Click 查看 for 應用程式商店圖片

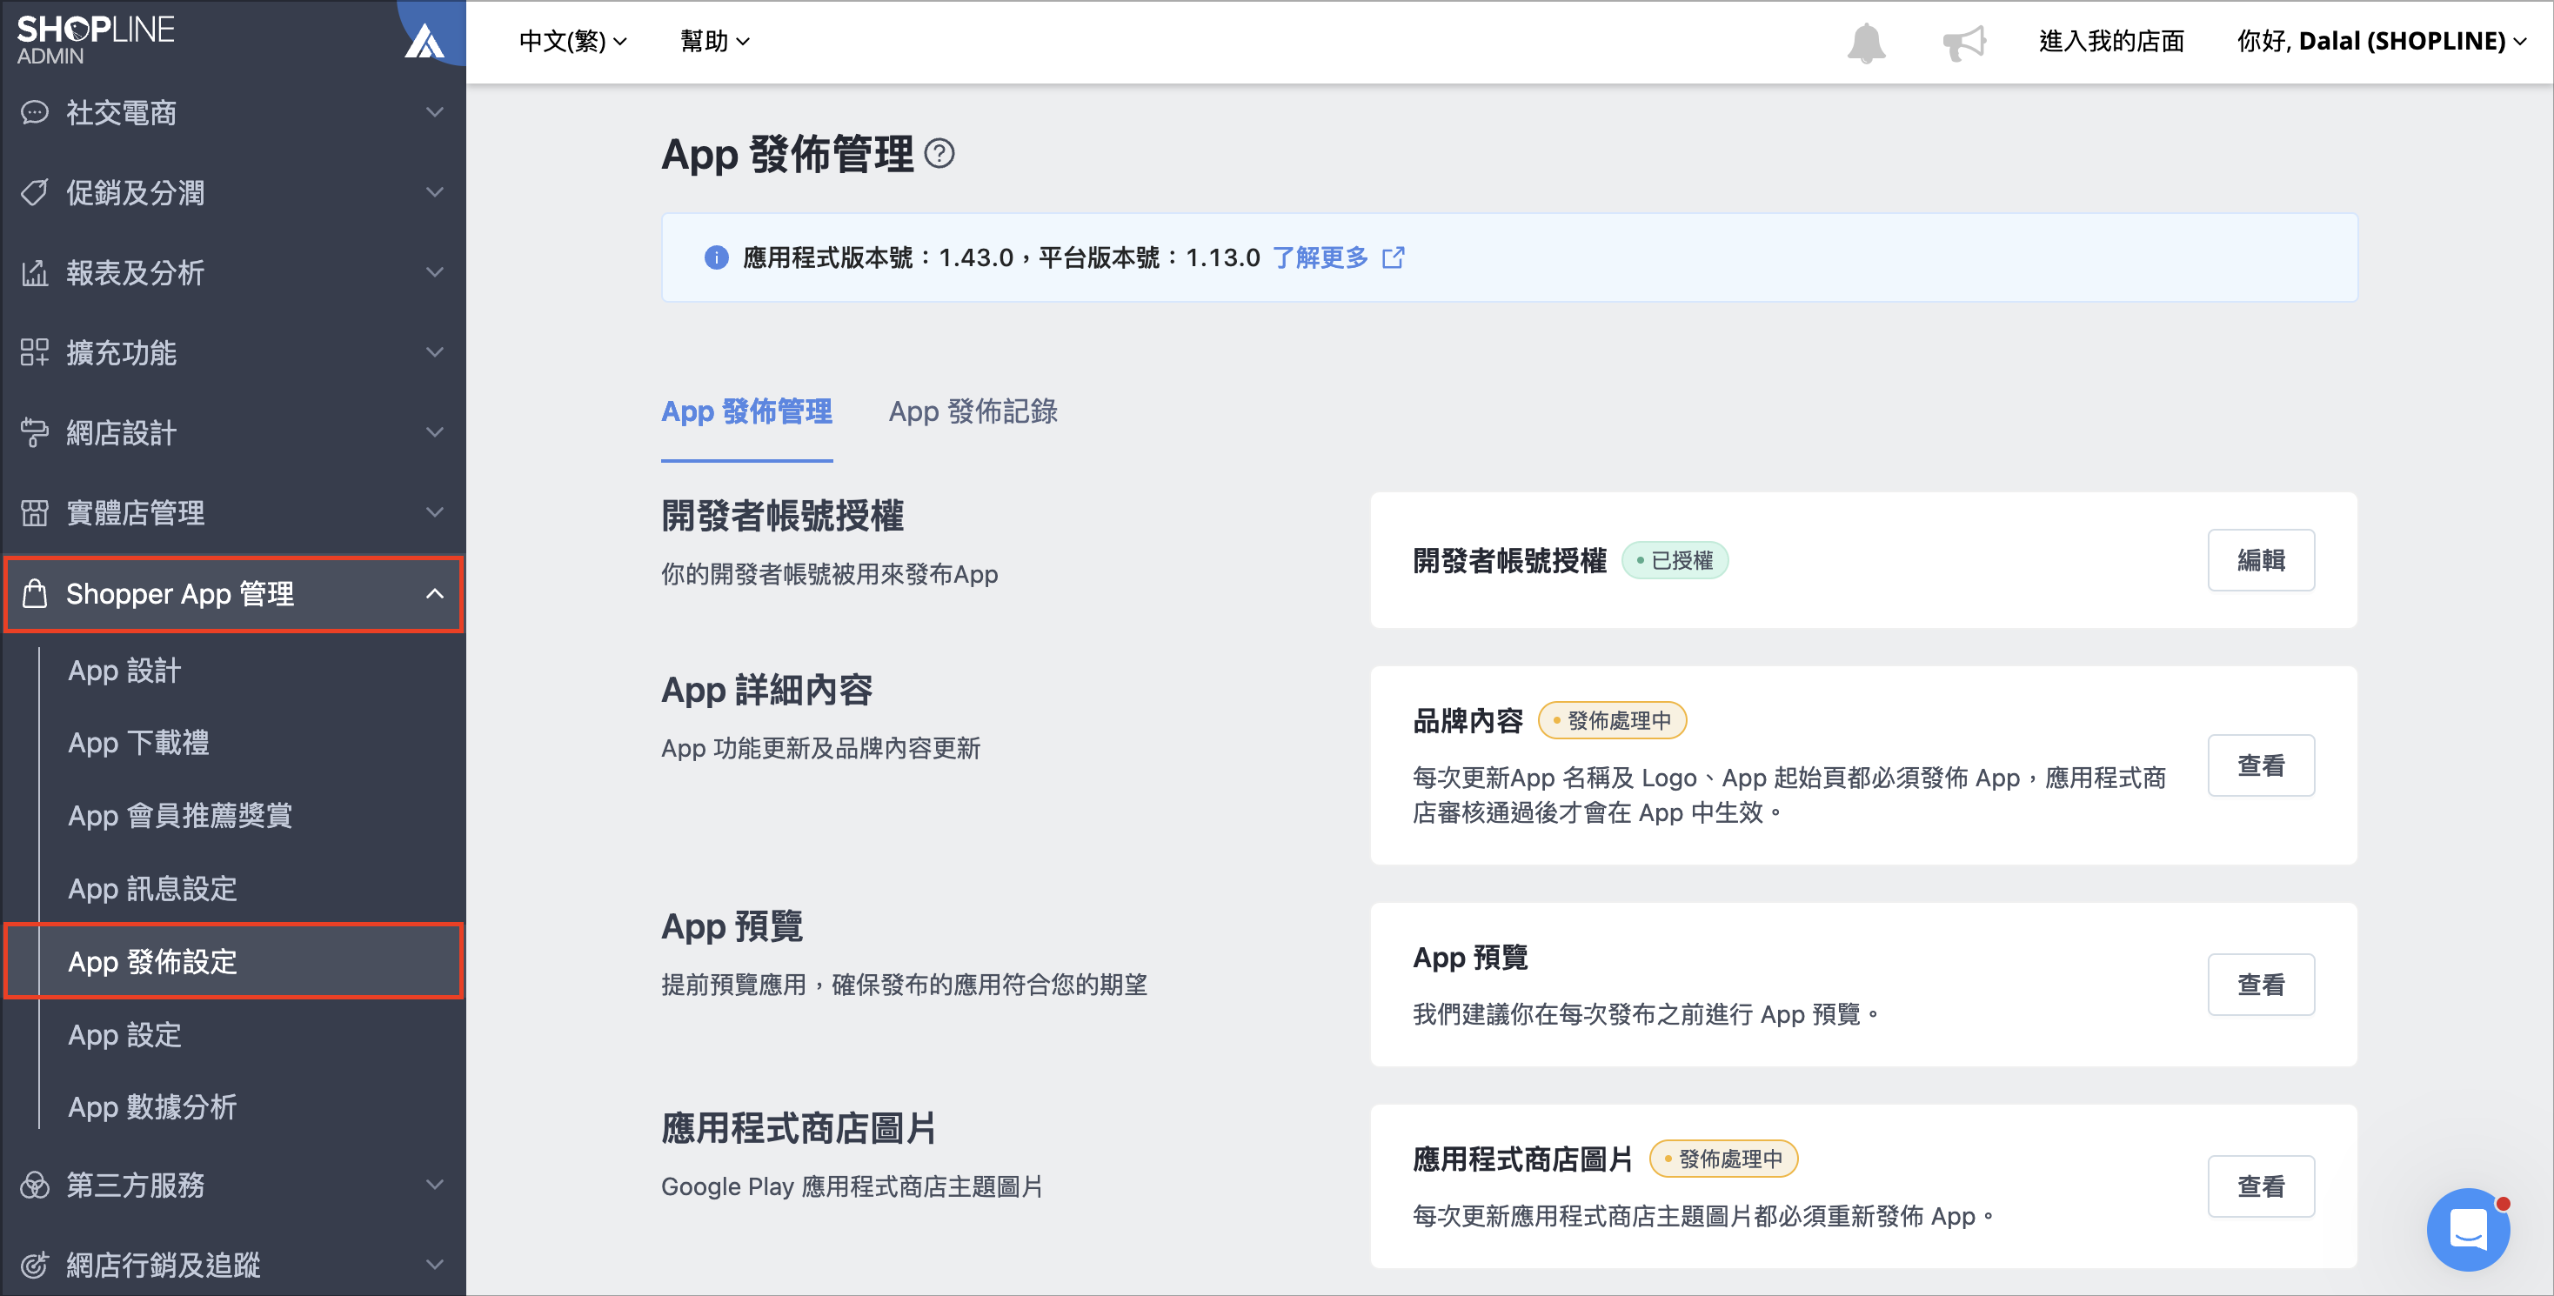pyautogui.click(x=2261, y=1186)
